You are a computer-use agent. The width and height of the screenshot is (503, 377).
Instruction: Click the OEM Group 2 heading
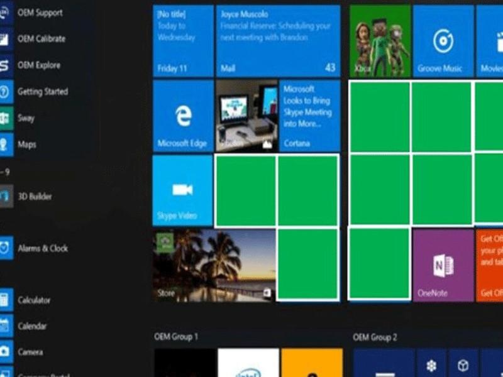point(375,337)
